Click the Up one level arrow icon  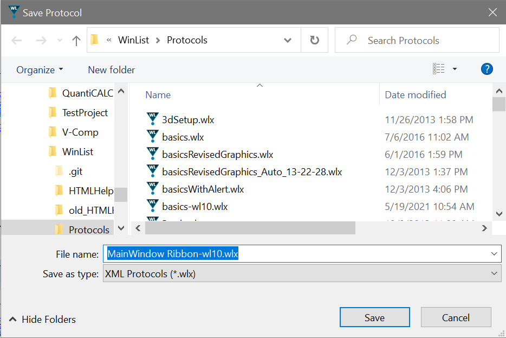[76, 41]
